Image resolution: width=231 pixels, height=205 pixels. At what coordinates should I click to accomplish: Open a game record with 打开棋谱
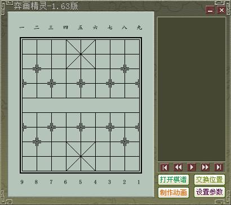(174, 180)
